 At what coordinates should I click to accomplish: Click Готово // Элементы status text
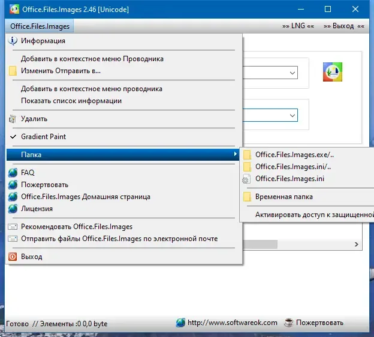pos(56,324)
